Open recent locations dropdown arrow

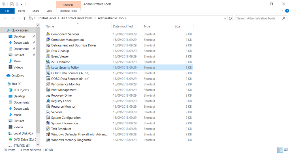(x=19, y=18)
